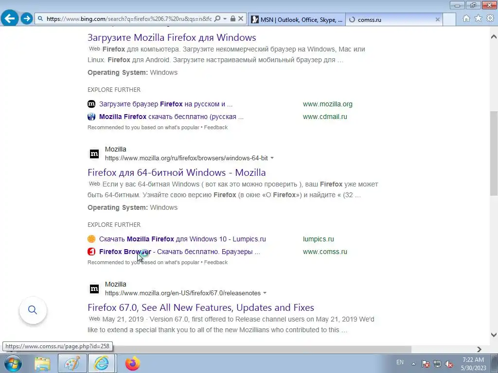The image size is (498, 373).
Task: Click the vertical scrollbar down arrow
Action: click(x=494, y=335)
